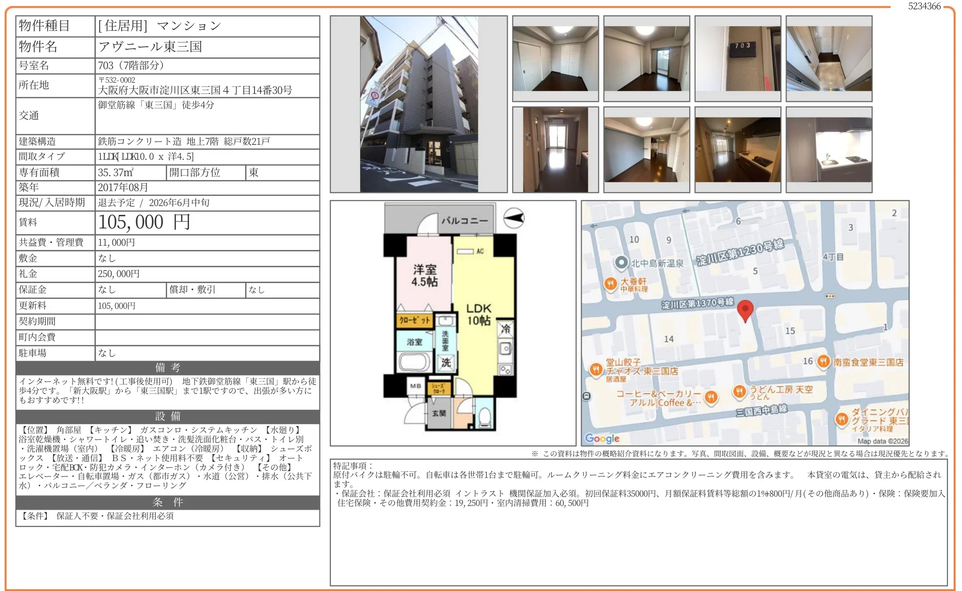Click the 大養軒 restaurant marker icon

coord(610,284)
